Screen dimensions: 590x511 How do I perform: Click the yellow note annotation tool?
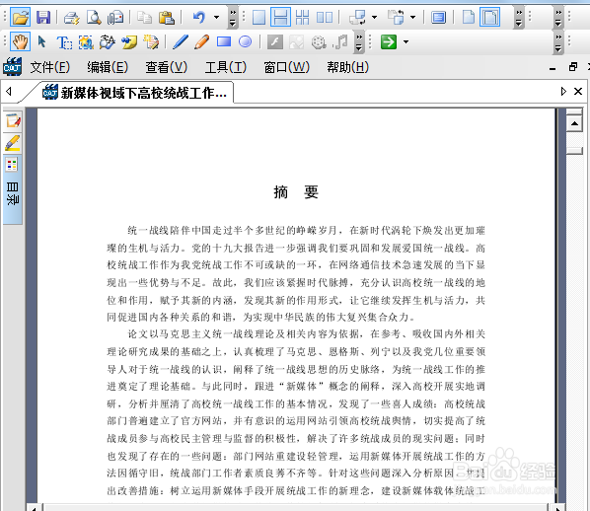pos(129,42)
